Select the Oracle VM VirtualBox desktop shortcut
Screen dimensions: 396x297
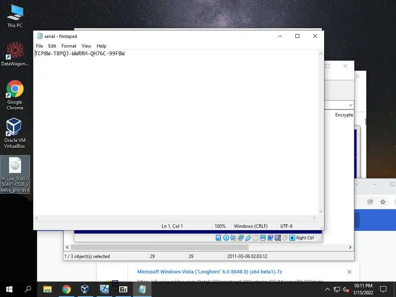pos(15,133)
